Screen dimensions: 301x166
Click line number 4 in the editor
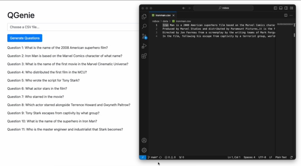[x=156, y=36]
